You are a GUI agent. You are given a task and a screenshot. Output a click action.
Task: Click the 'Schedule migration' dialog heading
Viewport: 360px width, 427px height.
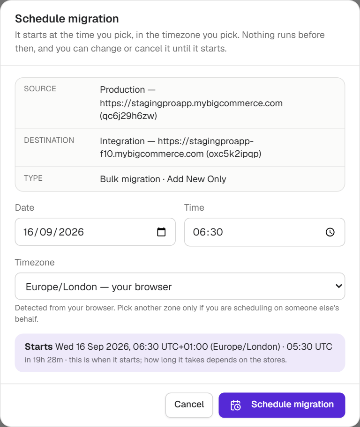67,19
